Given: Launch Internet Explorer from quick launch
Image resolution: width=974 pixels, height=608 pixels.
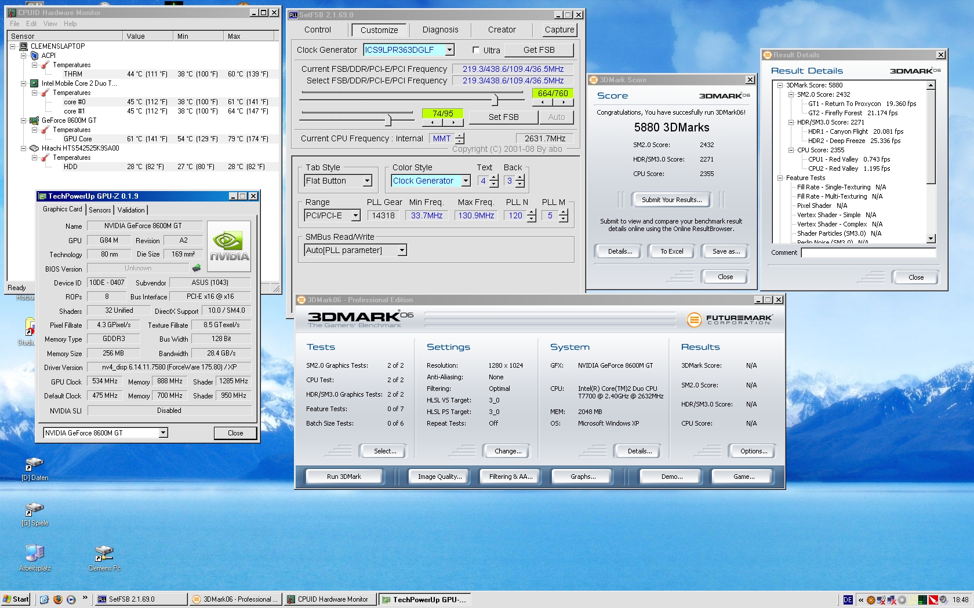Looking at the screenshot, I should 44,599.
